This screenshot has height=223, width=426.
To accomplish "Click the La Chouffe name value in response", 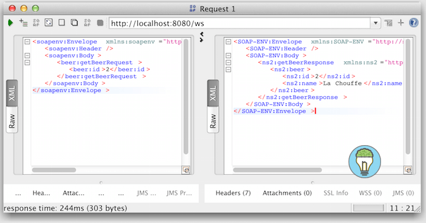I will (x=343, y=83).
